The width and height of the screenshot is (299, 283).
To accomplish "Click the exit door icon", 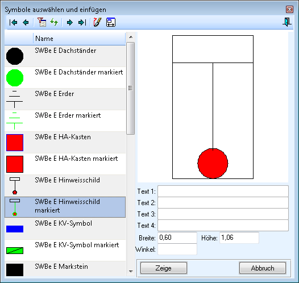I will coord(287,22).
